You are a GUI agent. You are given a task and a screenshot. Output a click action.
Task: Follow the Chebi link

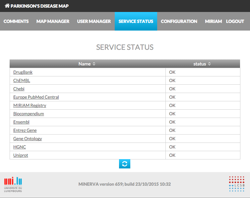(19, 89)
